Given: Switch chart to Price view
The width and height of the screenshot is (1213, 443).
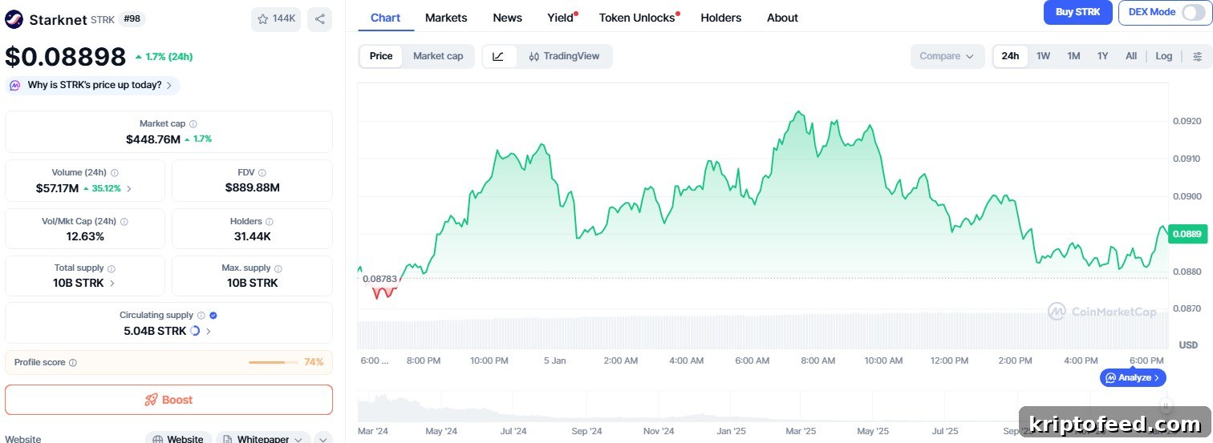Looking at the screenshot, I should (x=381, y=56).
